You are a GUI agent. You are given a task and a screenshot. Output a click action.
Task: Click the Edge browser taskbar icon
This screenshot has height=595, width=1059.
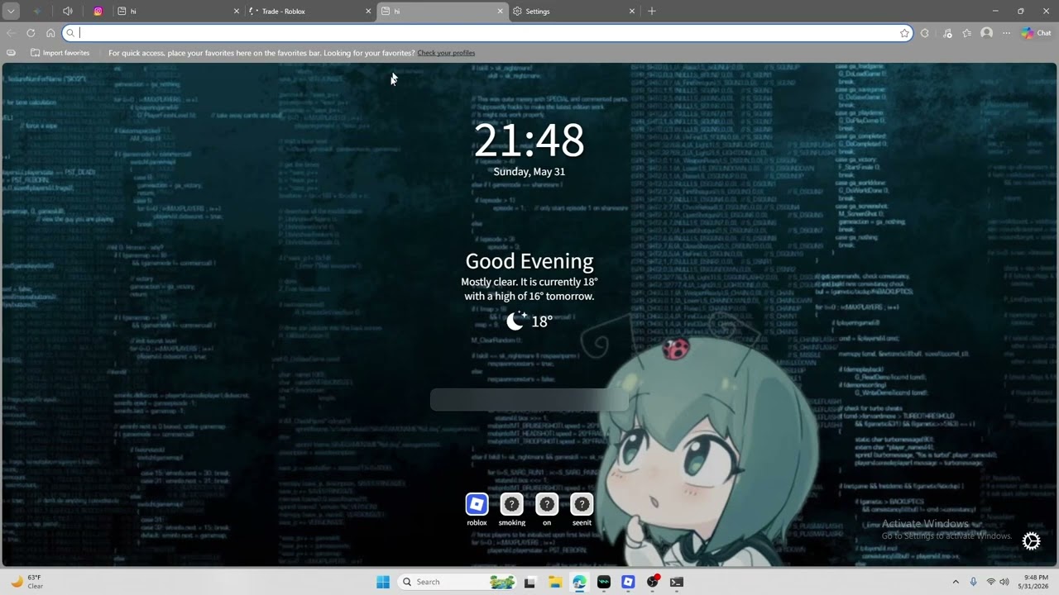click(x=579, y=582)
